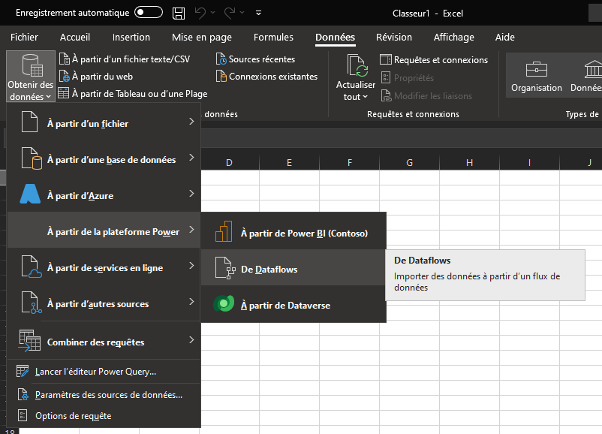Click the green Dataverse logo icon

click(224, 304)
